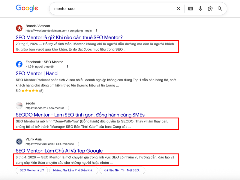Open the Google logo homepage
The width and height of the screenshot is (240, 180).
pyautogui.click(x=27, y=8)
